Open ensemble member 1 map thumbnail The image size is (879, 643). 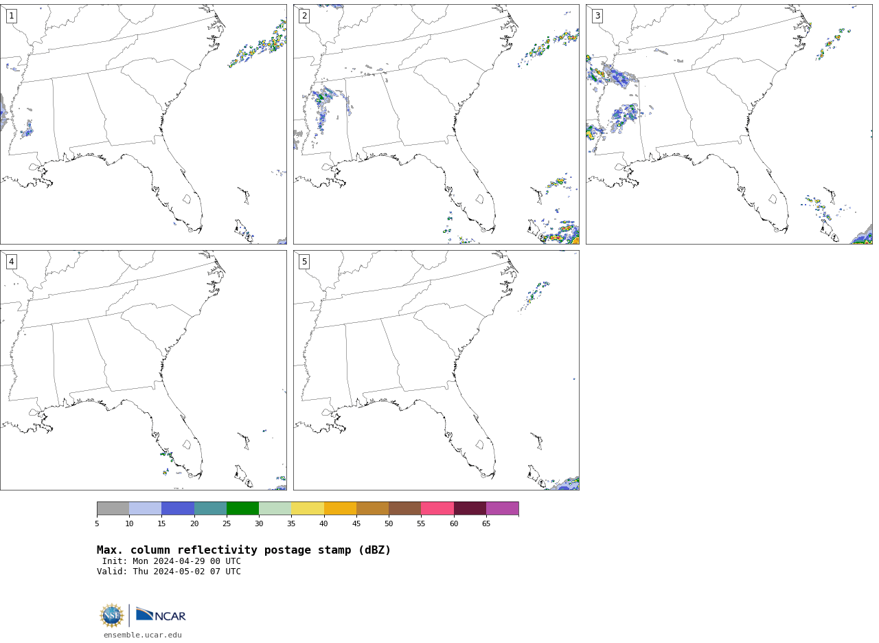tap(144, 124)
